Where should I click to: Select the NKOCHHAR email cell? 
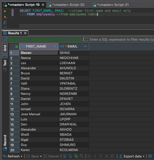click(x=74, y=58)
